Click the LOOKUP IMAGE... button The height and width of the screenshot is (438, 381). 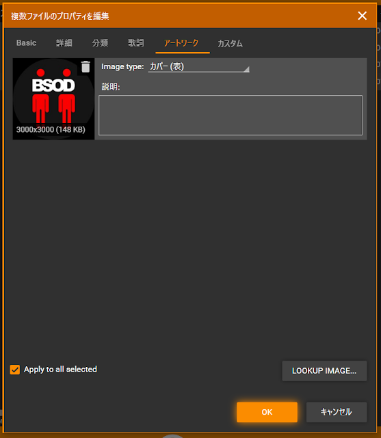pos(324,371)
